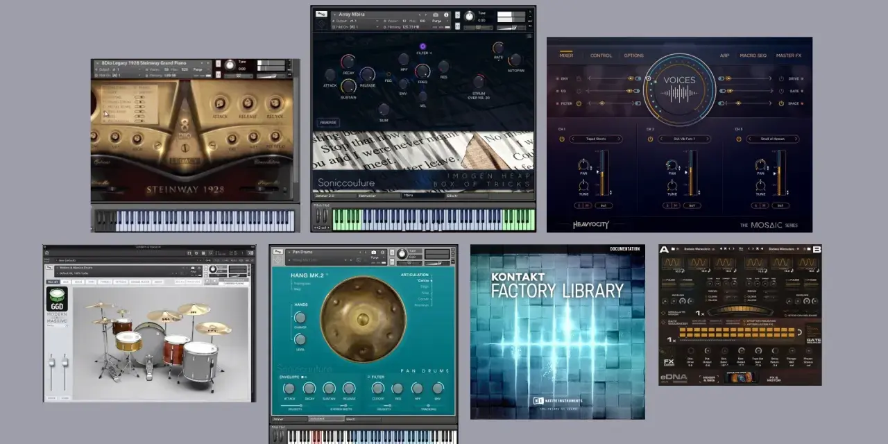888x444 pixels.
Task: Toggle the purple FILTER power icon in Array Mbira
Action: tap(422, 46)
